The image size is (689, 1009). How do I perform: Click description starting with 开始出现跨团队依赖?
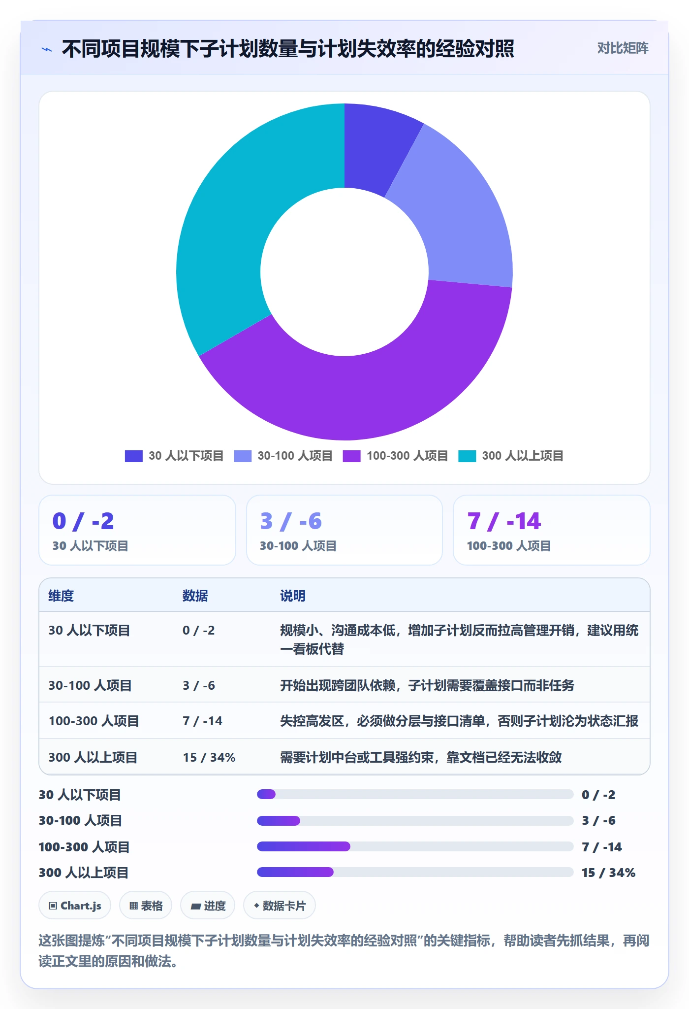click(427, 685)
